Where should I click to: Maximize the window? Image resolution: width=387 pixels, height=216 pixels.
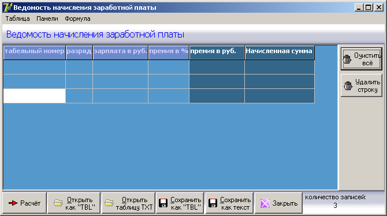point(368,8)
